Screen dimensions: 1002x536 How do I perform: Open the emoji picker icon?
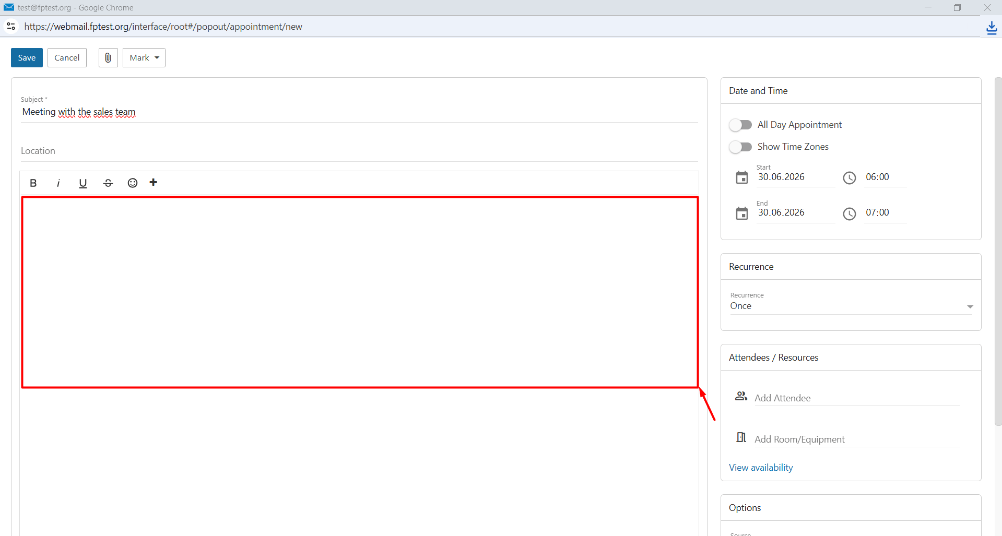click(x=133, y=183)
